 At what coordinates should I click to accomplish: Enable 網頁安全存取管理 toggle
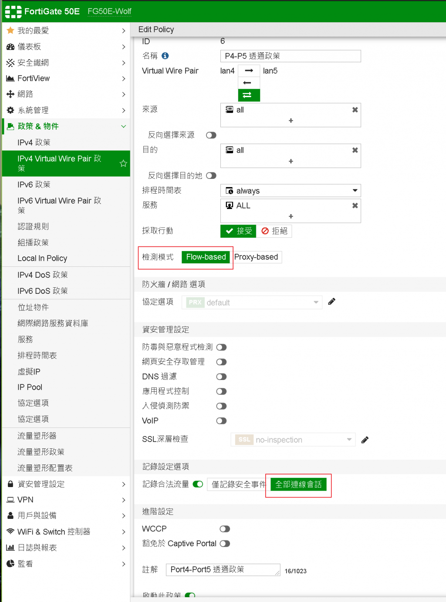[x=221, y=362]
